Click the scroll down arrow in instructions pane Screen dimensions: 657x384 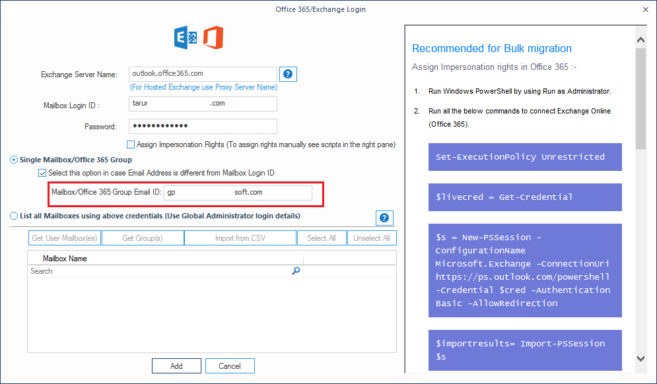tap(640, 358)
